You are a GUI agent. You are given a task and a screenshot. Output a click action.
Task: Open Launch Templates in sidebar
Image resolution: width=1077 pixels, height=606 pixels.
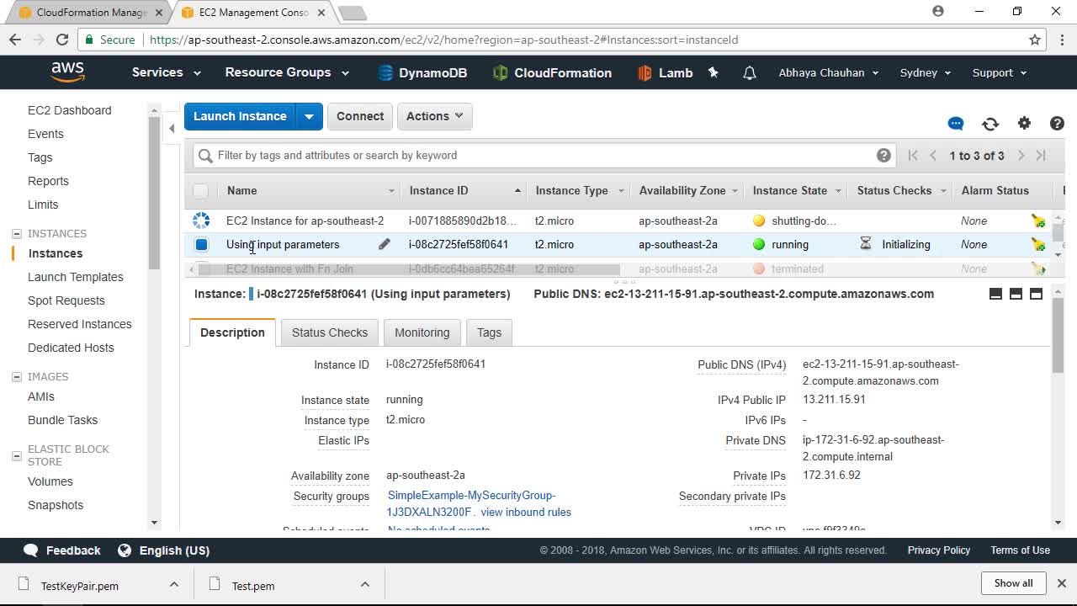click(x=76, y=277)
